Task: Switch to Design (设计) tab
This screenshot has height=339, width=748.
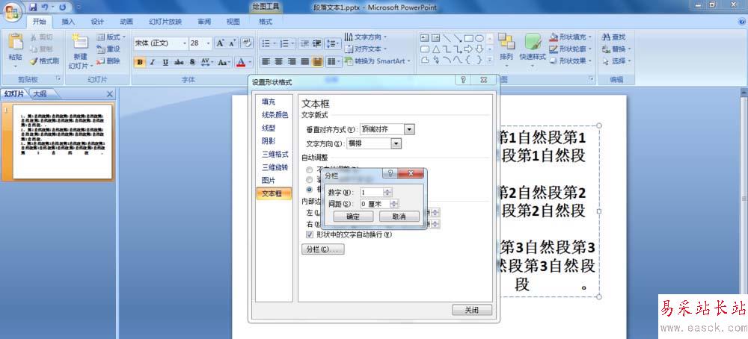Action: tap(97, 22)
